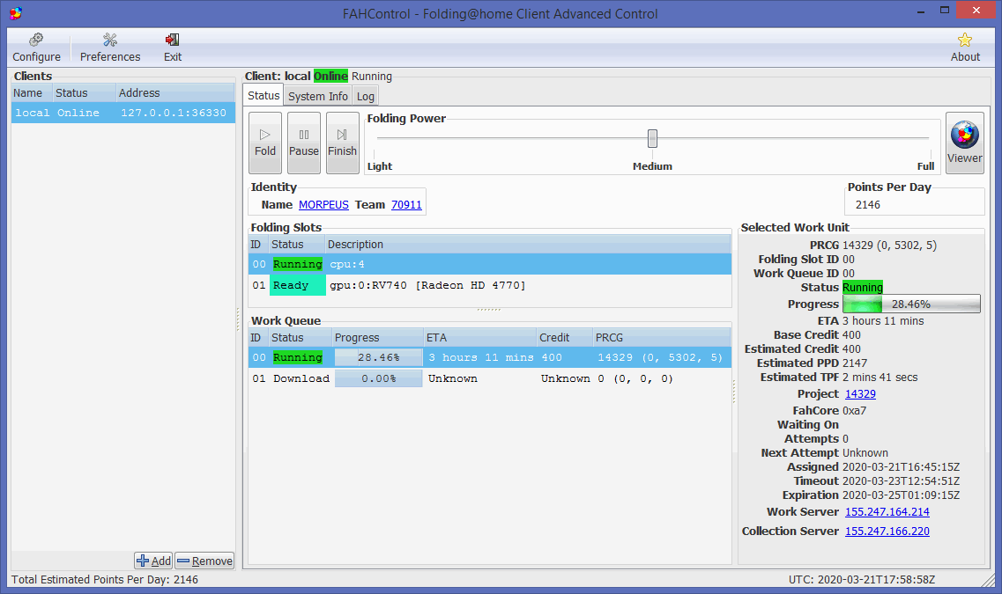The width and height of the screenshot is (1002, 594).
Task: Click the green Online client status label
Action: [x=330, y=76]
